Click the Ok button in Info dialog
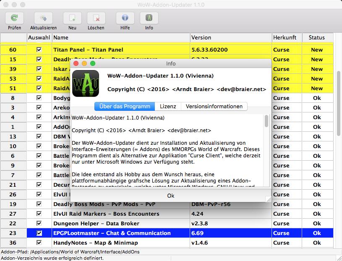This screenshot has width=342, height=261. click(x=170, y=196)
